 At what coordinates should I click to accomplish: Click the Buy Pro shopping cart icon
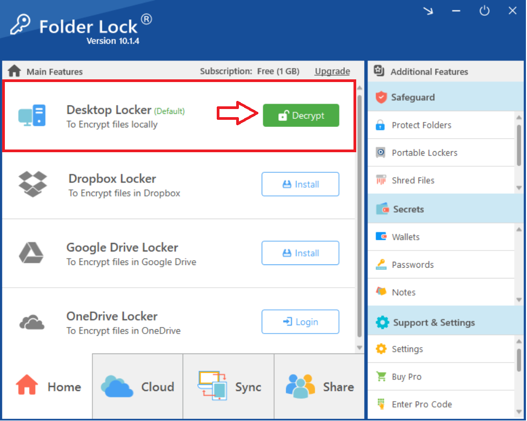(381, 376)
